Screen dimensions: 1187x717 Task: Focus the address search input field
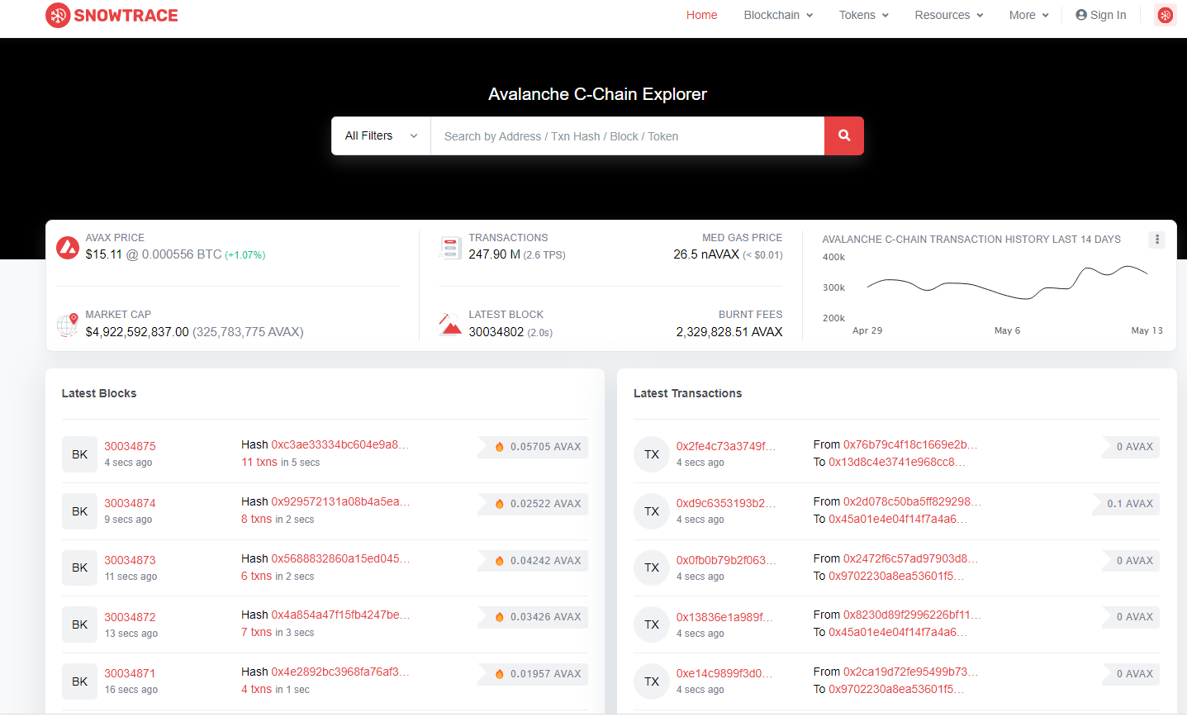[627, 136]
